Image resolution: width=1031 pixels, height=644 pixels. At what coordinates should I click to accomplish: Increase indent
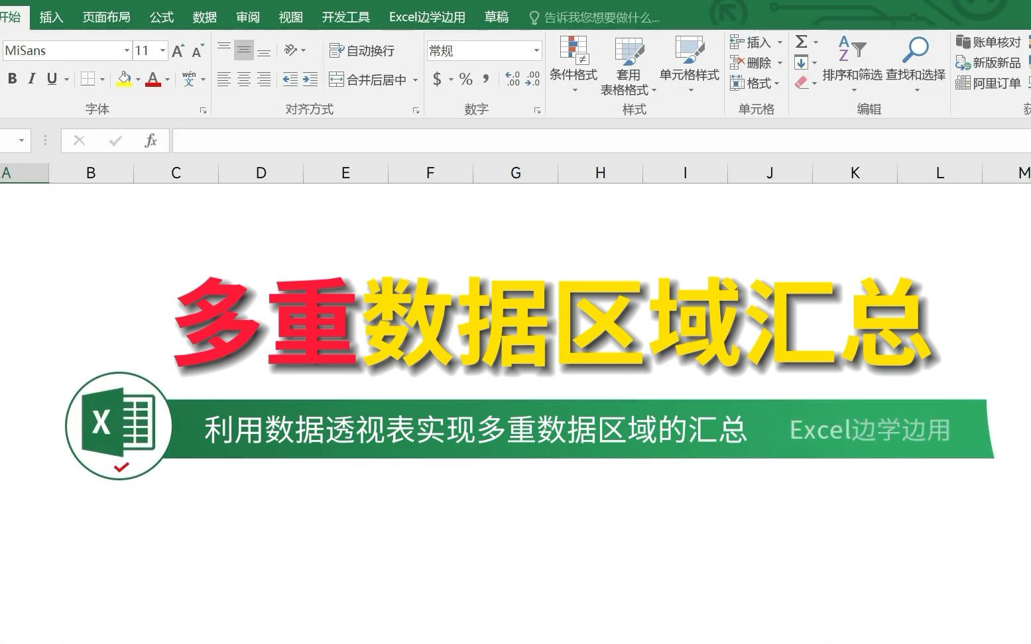(310, 80)
